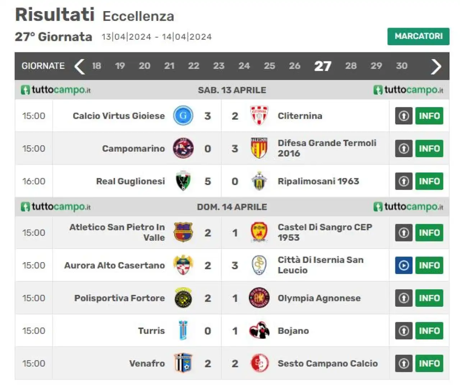Click the Olympia Agnonese team crest
Screen dimensions: 460x386
click(259, 298)
